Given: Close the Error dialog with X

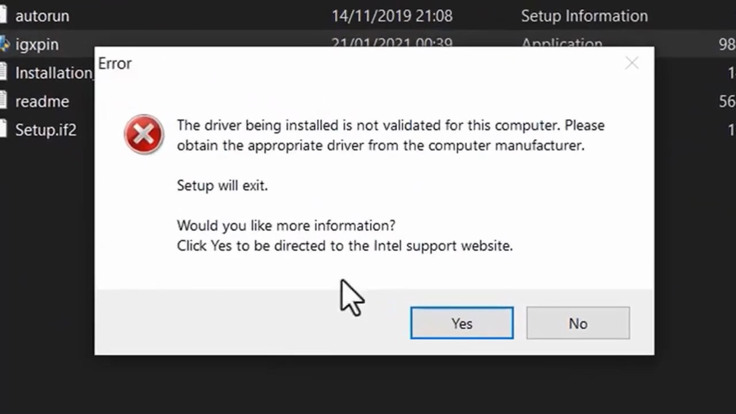Looking at the screenshot, I should 632,63.
